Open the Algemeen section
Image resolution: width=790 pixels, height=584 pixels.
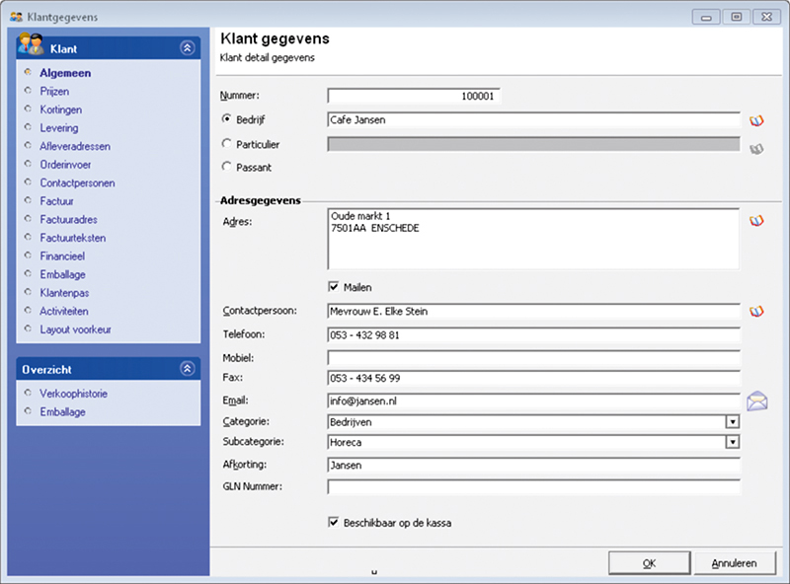(x=65, y=73)
